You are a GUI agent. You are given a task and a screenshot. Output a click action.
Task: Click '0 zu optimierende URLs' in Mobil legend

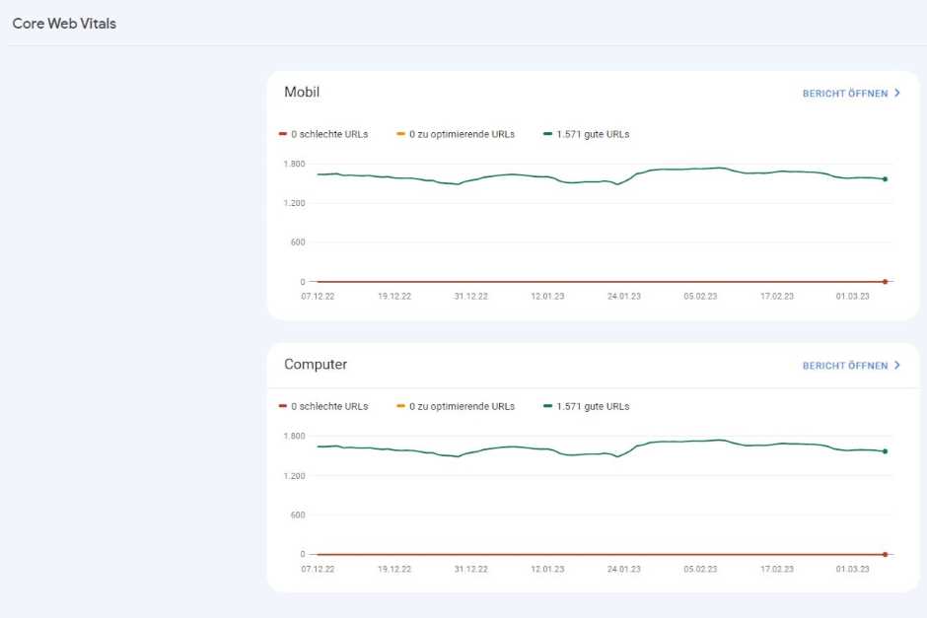coord(462,135)
